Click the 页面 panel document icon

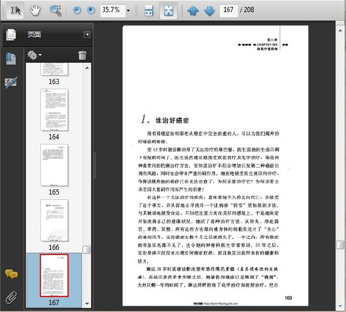point(11,35)
